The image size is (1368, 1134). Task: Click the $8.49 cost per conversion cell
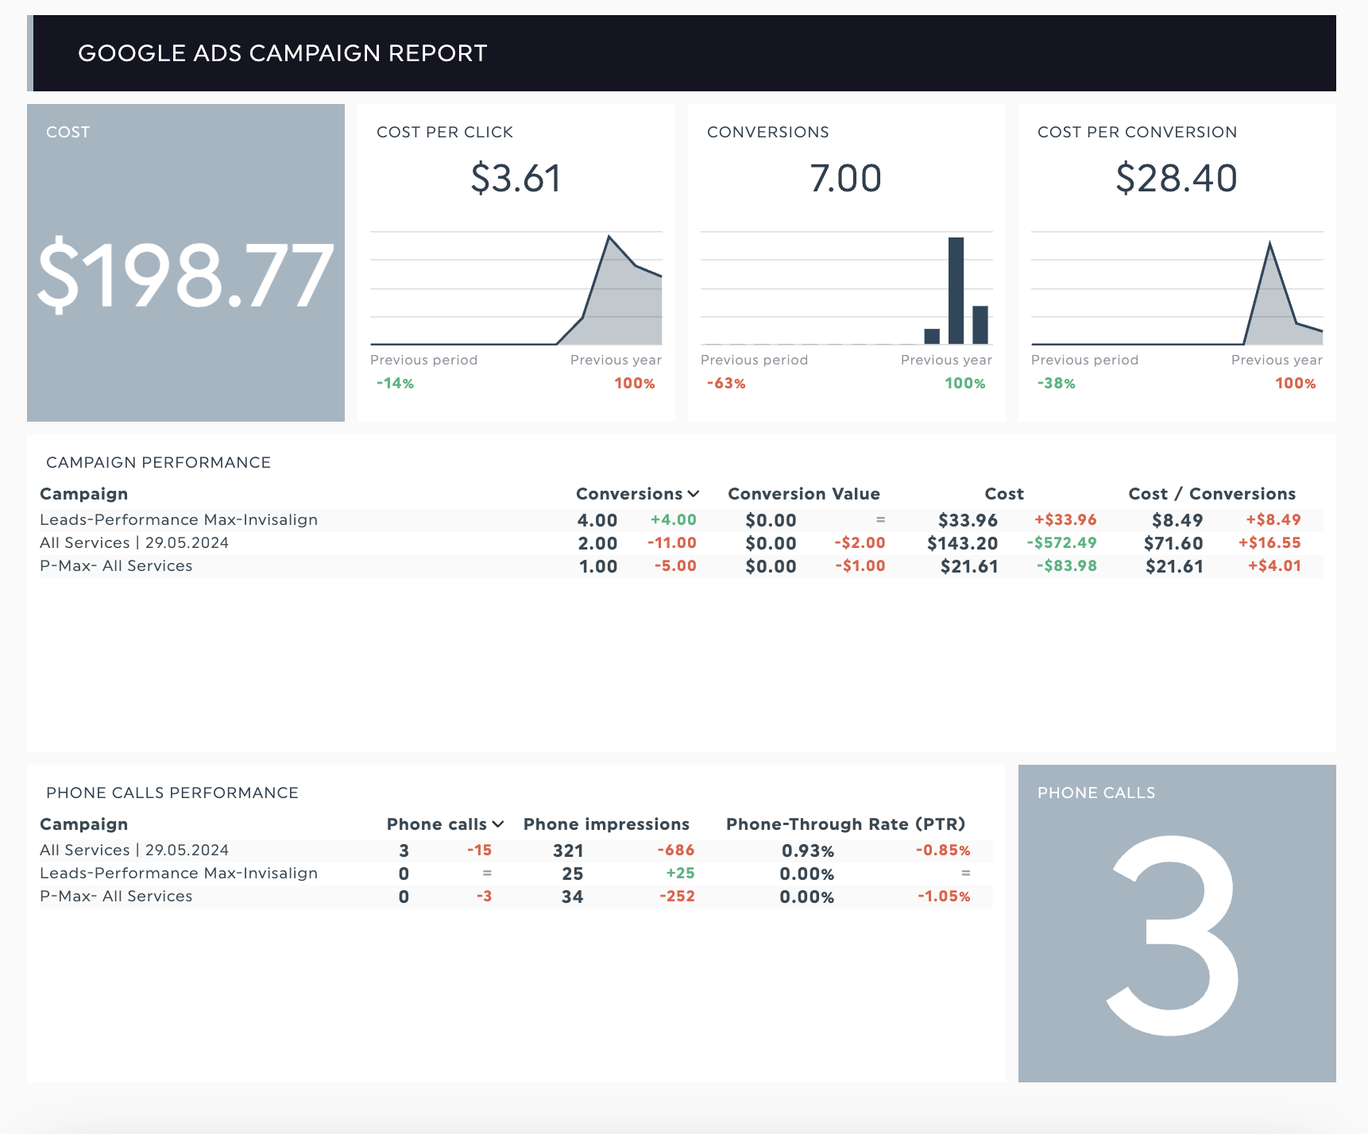pos(1177,520)
